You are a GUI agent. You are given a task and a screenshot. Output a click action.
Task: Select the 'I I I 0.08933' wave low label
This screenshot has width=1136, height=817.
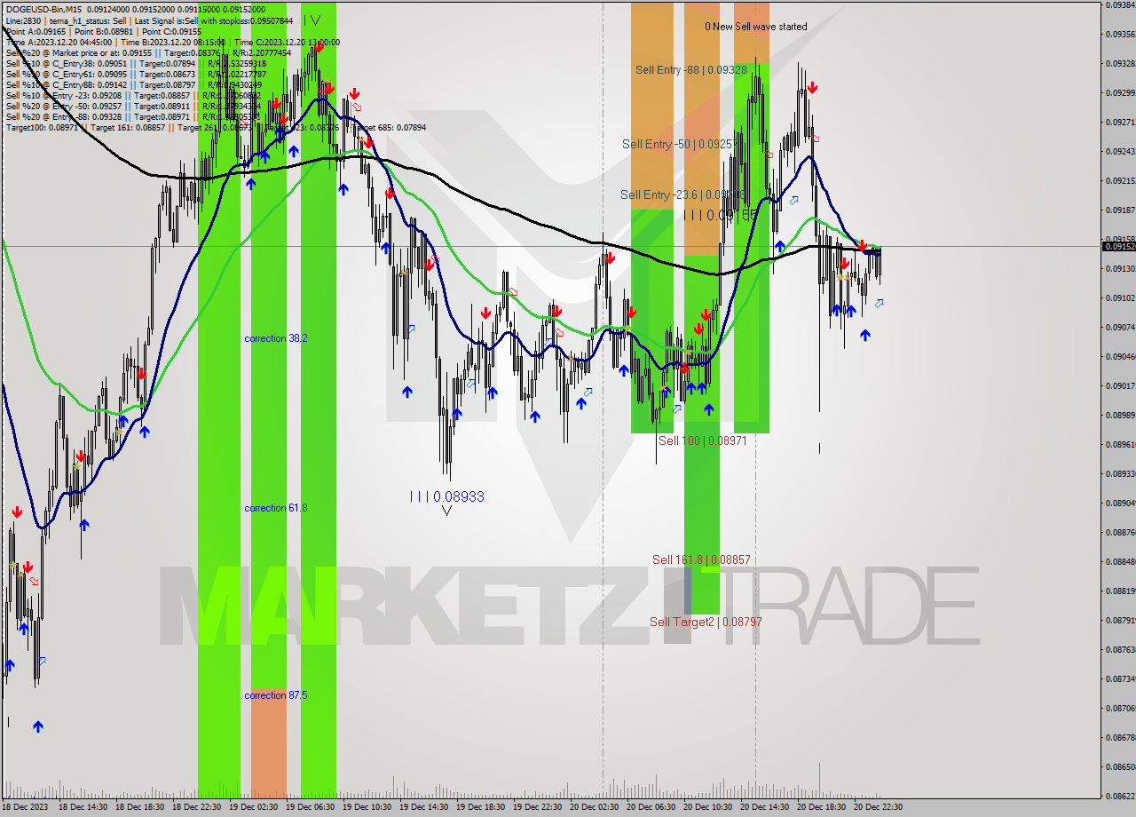point(446,496)
